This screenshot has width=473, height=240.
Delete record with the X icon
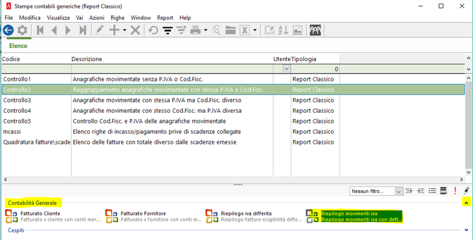(135, 30)
